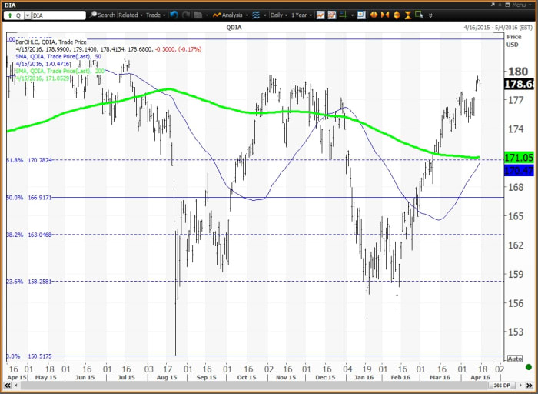
Task: Click the compress horizontally arrows icon
Action: 385,15
